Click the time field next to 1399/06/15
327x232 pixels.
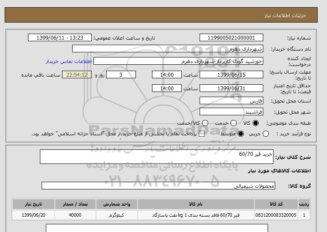click(167, 74)
